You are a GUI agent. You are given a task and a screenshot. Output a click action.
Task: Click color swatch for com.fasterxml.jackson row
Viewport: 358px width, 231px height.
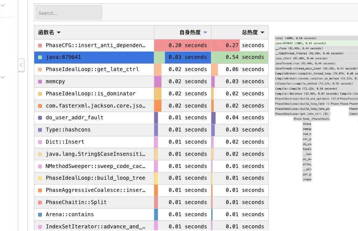[40, 106]
